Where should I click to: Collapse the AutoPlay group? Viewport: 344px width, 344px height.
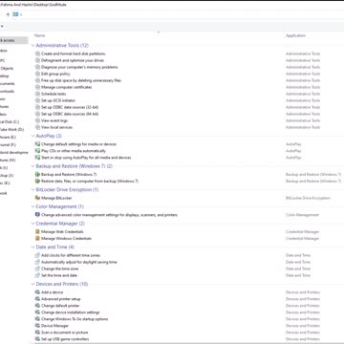click(33, 136)
